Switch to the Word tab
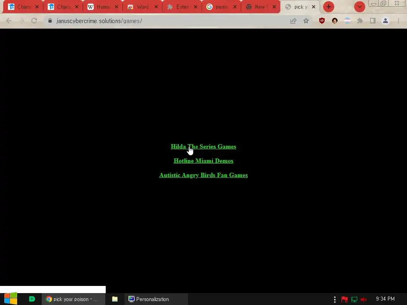The image size is (407, 305). tap(142, 7)
